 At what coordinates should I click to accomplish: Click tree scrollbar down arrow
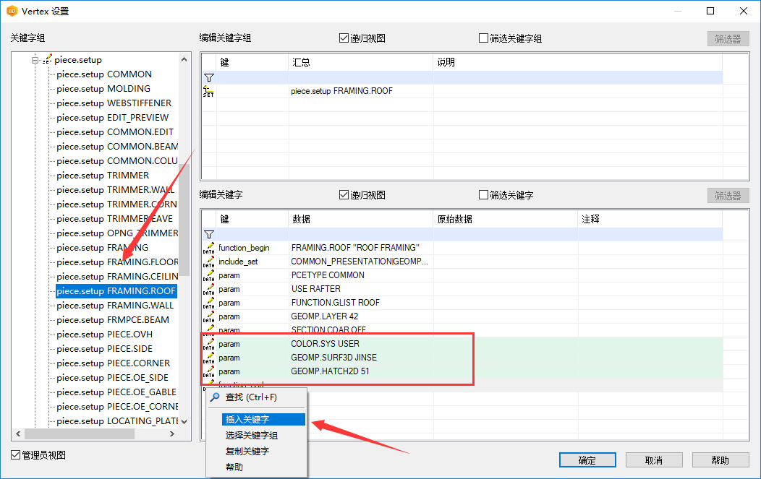[x=184, y=421]
